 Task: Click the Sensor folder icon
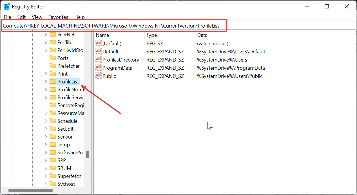click(53, 137)
